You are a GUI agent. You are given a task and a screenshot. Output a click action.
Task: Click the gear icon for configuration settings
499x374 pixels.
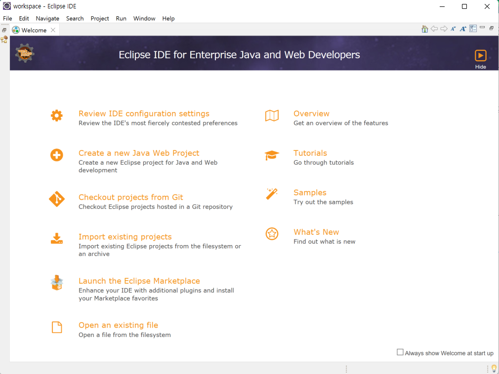57,115
